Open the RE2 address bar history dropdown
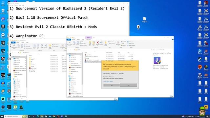 click(152, 50)
